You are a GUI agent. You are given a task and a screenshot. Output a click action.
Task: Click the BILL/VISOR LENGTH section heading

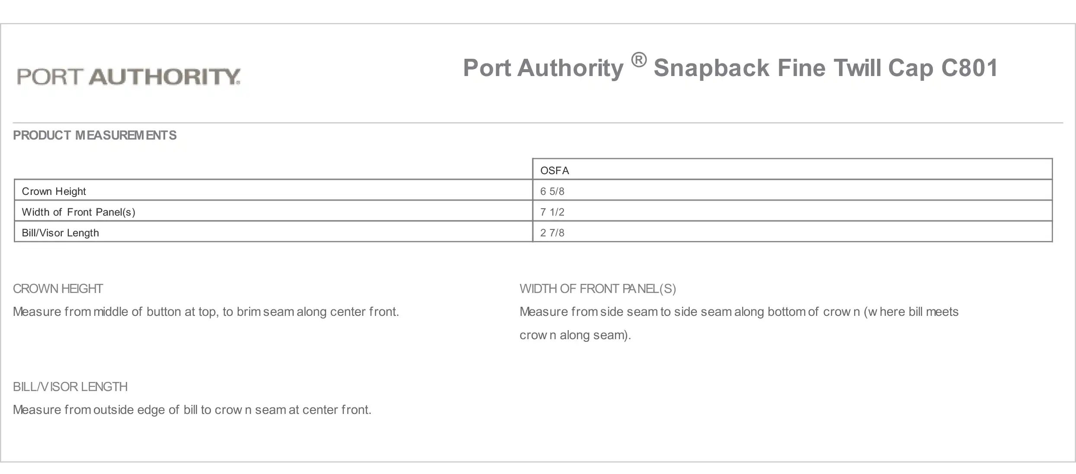point(70,387)
